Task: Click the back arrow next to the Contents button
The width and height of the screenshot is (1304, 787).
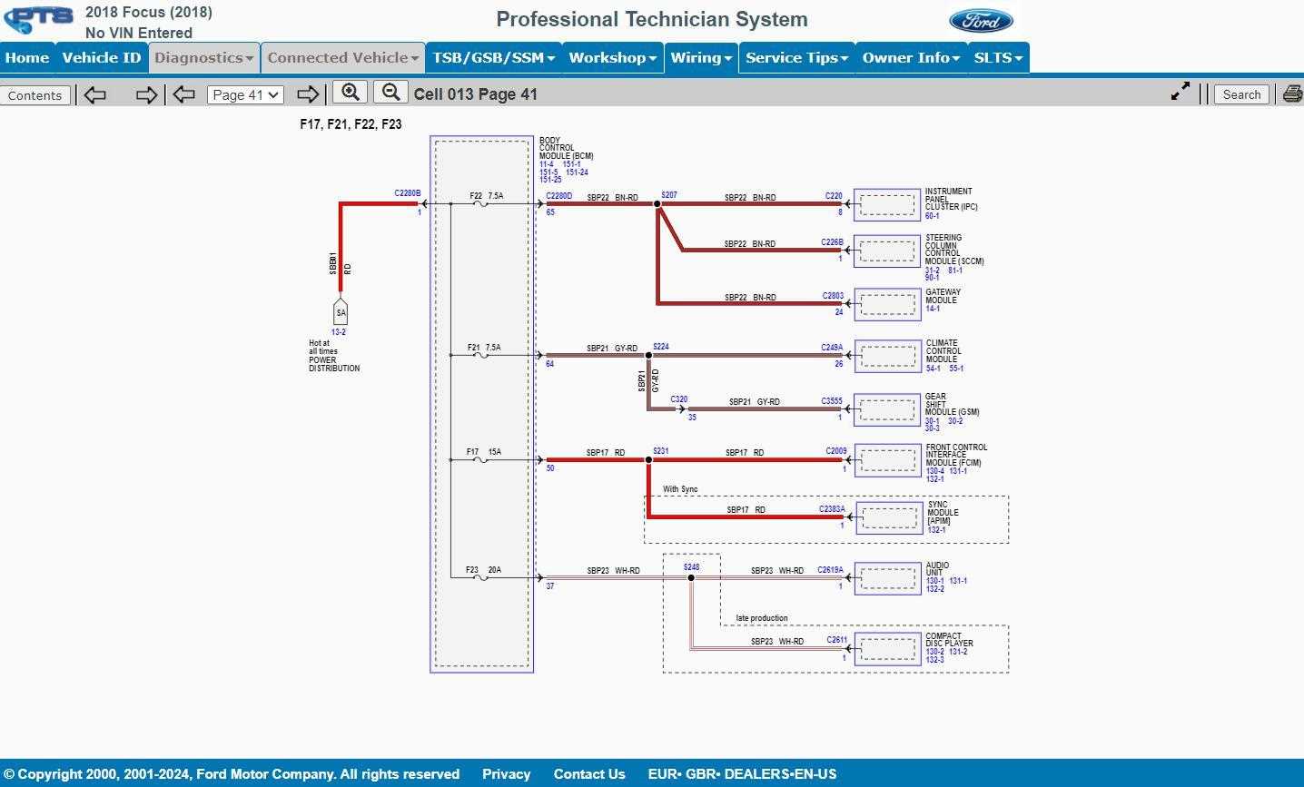Action: click(x=95, y=94)
